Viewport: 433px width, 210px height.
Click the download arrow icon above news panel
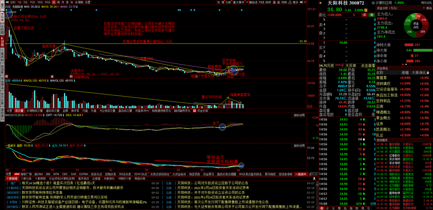(x=314, y=178)
